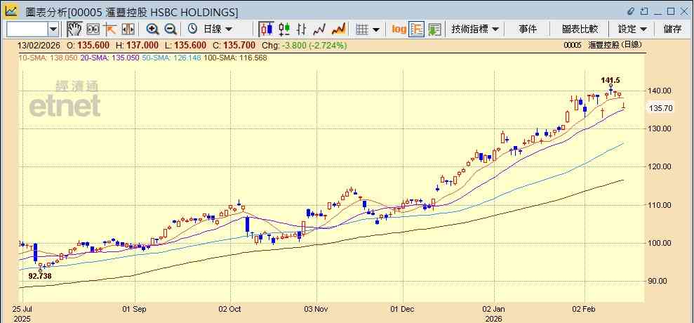Click the high price H: 137.000
Image resolution: width=694 pixels, height=323 pixels.
(138, 45)
